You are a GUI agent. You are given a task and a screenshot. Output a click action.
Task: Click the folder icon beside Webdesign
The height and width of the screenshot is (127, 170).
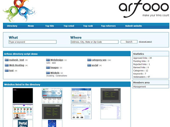click(48, 60)
